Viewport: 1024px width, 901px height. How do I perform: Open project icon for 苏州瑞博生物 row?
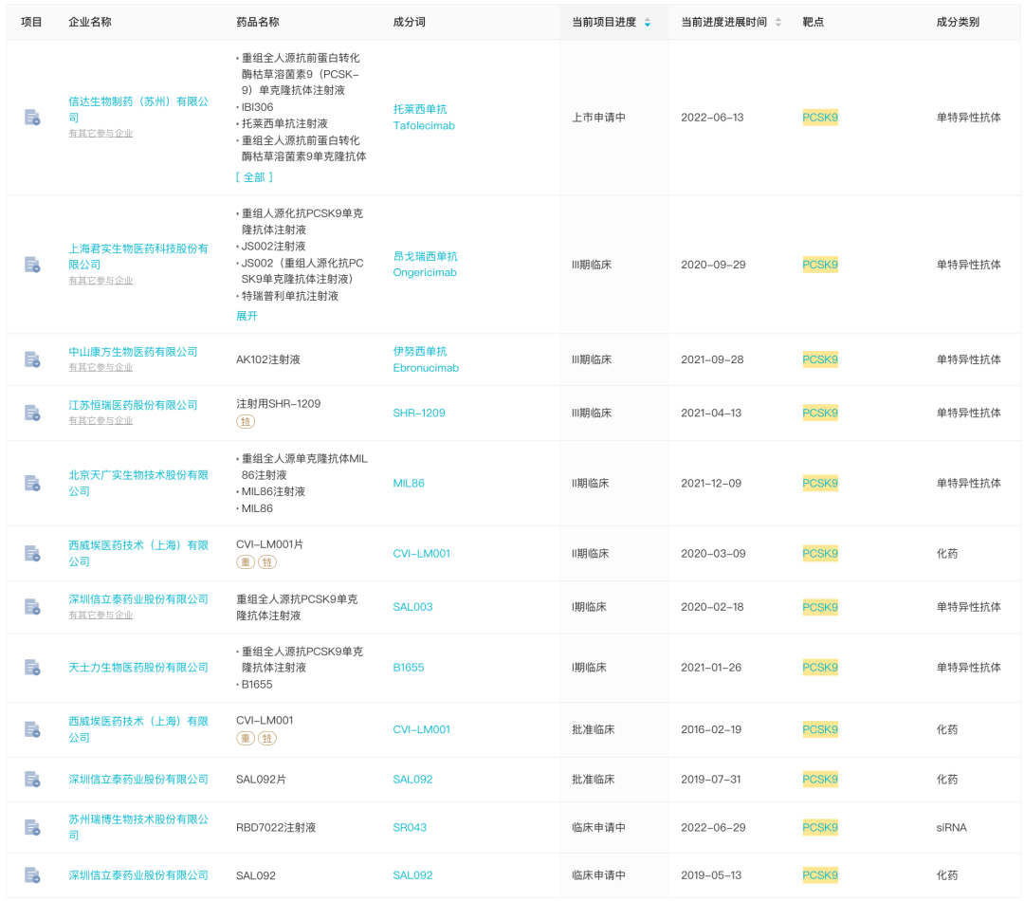tap(32, 827)
